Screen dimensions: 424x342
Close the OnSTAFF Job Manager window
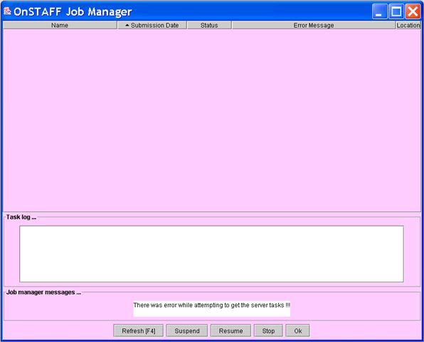point(413,11)
